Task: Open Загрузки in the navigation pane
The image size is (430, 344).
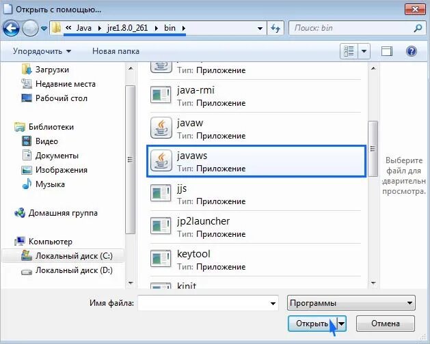Action: coord(52,70)
